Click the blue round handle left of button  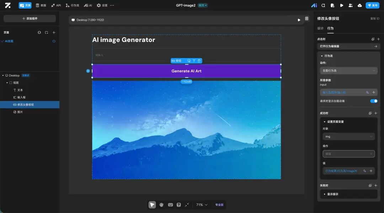tap(88, 71)
